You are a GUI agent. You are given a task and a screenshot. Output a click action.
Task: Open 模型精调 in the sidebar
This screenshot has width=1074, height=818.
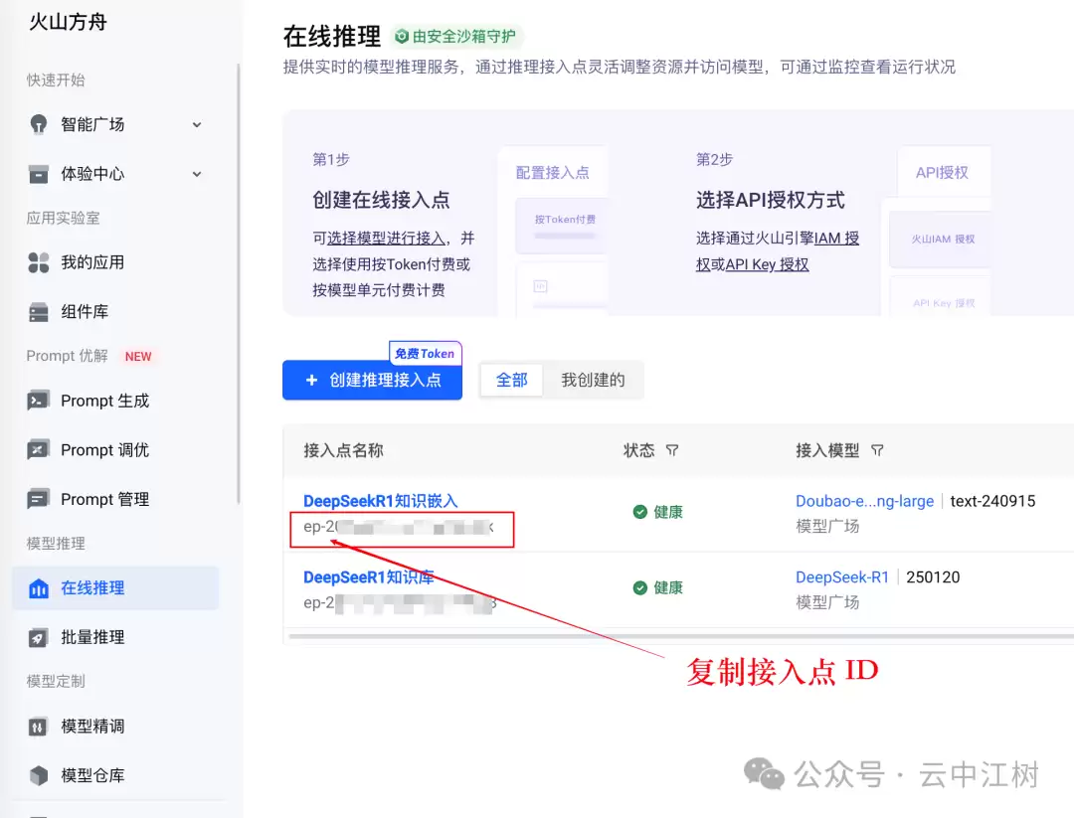point(115,727)
